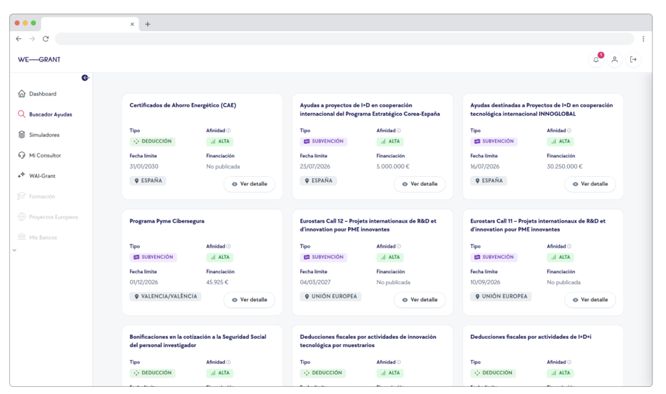Go back with the browser back arrow
Screen dimensions: 666x394
[19, 38]
